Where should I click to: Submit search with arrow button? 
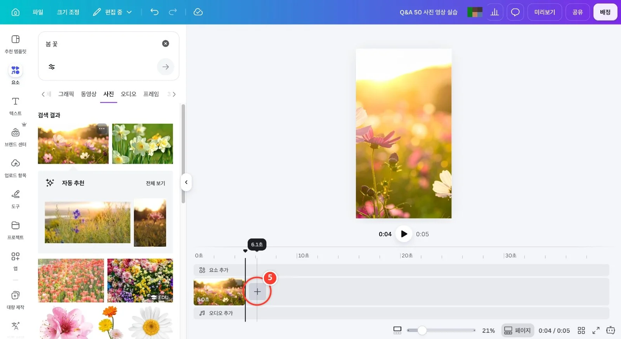coord(166,67)
